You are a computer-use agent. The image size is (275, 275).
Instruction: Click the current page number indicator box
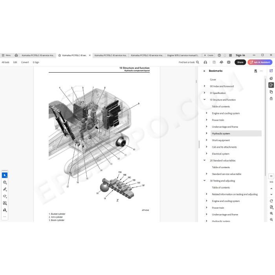point(271,176)
